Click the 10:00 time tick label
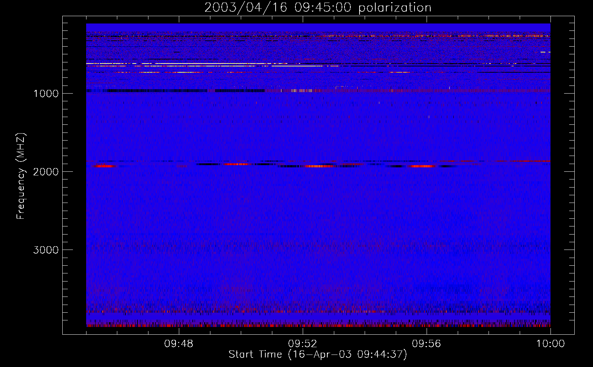This screenshot has height=367, width=593. pos(550,344)
